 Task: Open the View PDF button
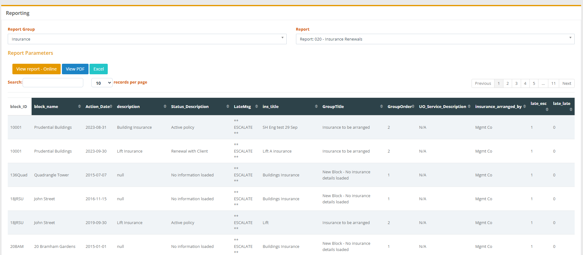tap(75, 69)
